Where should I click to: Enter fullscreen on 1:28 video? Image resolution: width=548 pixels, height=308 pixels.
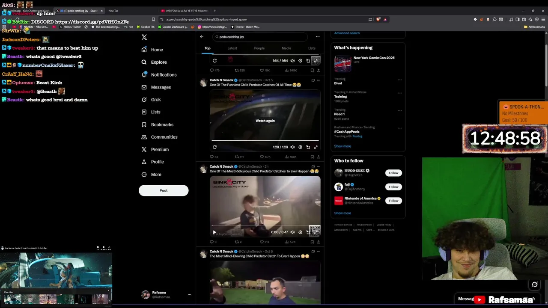316,147
